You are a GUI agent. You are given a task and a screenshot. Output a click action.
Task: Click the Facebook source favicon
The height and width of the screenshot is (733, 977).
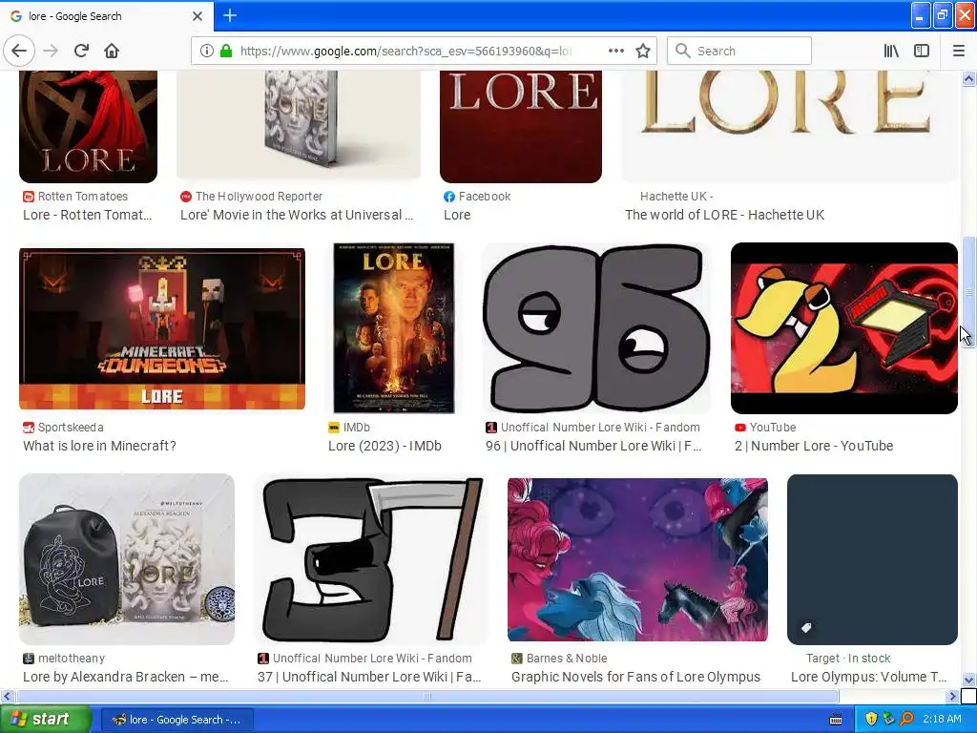tap(449, 197)
